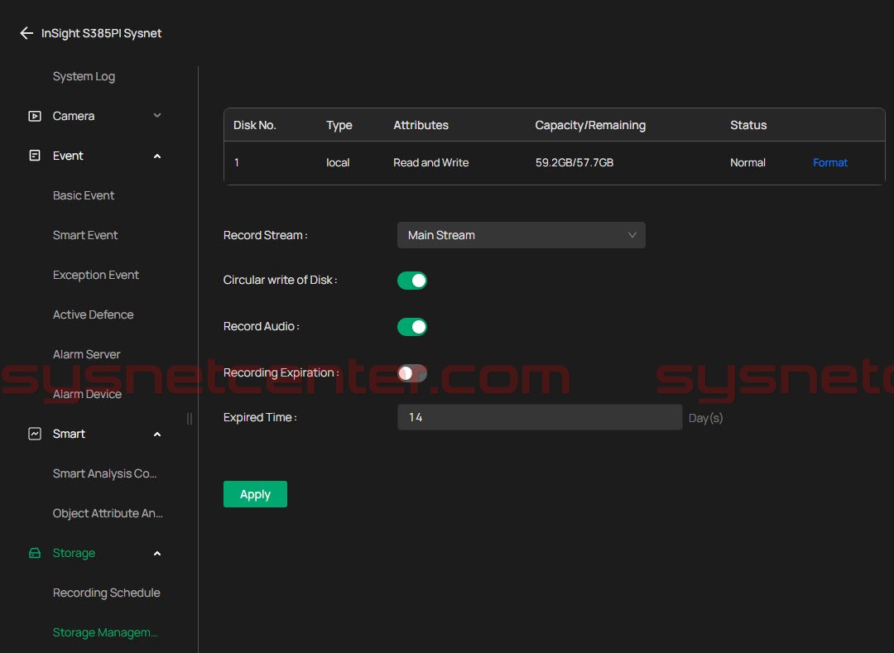This screenshot has height=653, width=894.
Task: Disable Circular write of Disk toggle
Action: (412, 281)
